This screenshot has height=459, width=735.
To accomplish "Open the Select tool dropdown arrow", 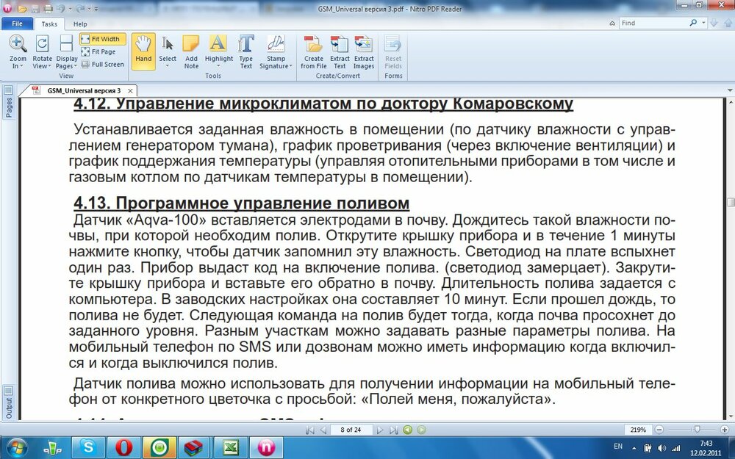I will (x=168, y=66).
